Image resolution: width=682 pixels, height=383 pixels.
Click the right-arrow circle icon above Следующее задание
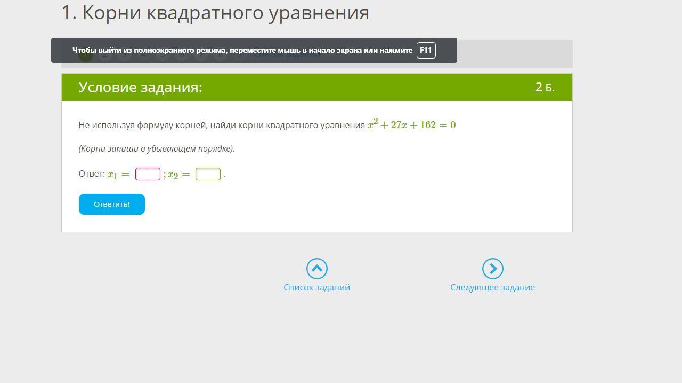[493, 269]
